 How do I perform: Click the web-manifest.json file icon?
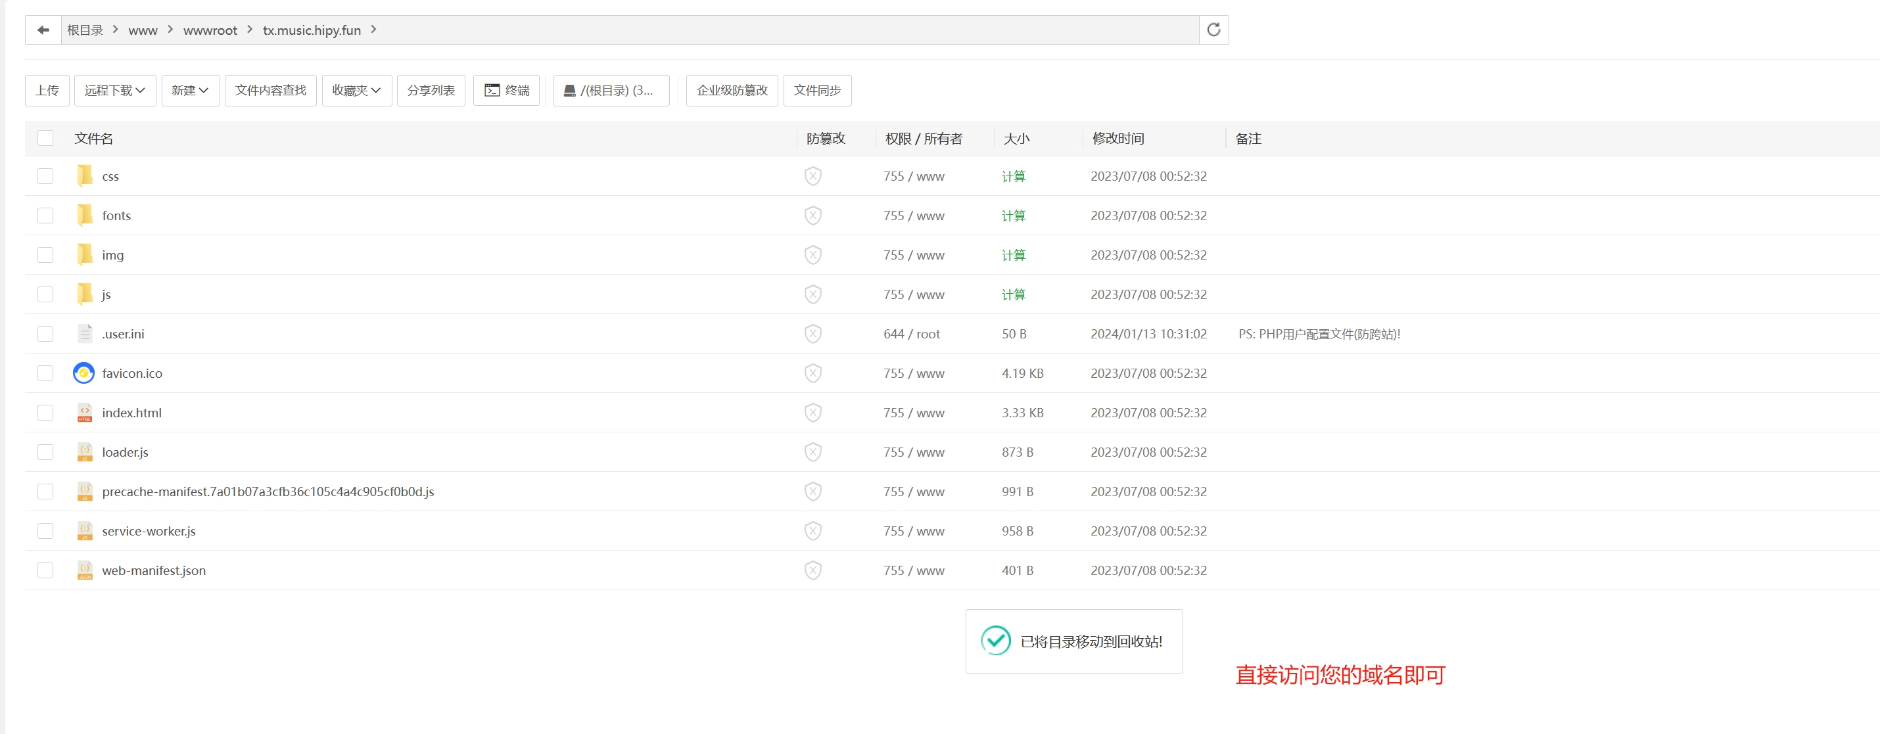(85, 570)
